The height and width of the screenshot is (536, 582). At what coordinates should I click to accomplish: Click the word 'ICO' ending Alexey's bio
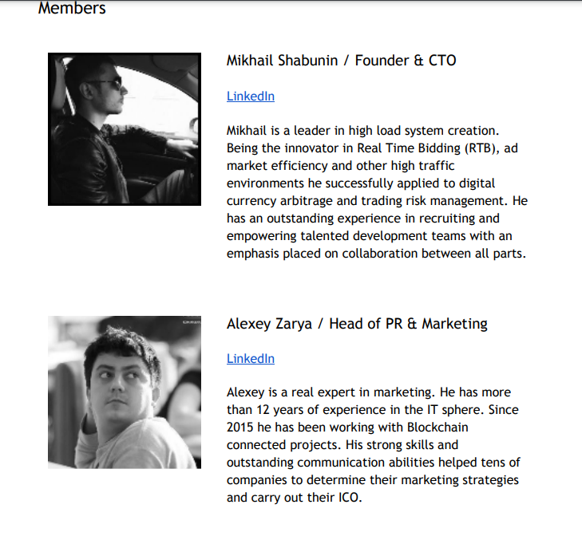click(x=348, y=498)
